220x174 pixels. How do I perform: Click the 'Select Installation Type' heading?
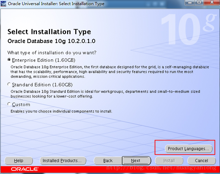pos(49,32)
